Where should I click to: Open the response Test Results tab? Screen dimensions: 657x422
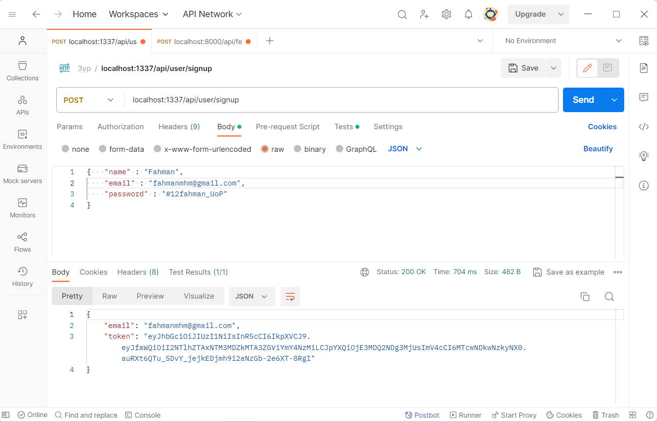click(x=198, y=272)
